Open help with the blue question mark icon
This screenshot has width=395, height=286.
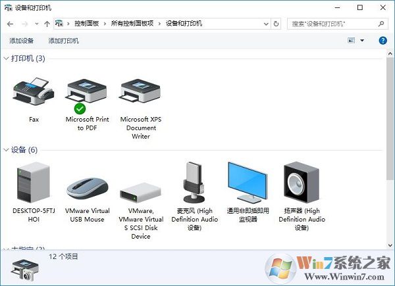click(x=382, y=40)
